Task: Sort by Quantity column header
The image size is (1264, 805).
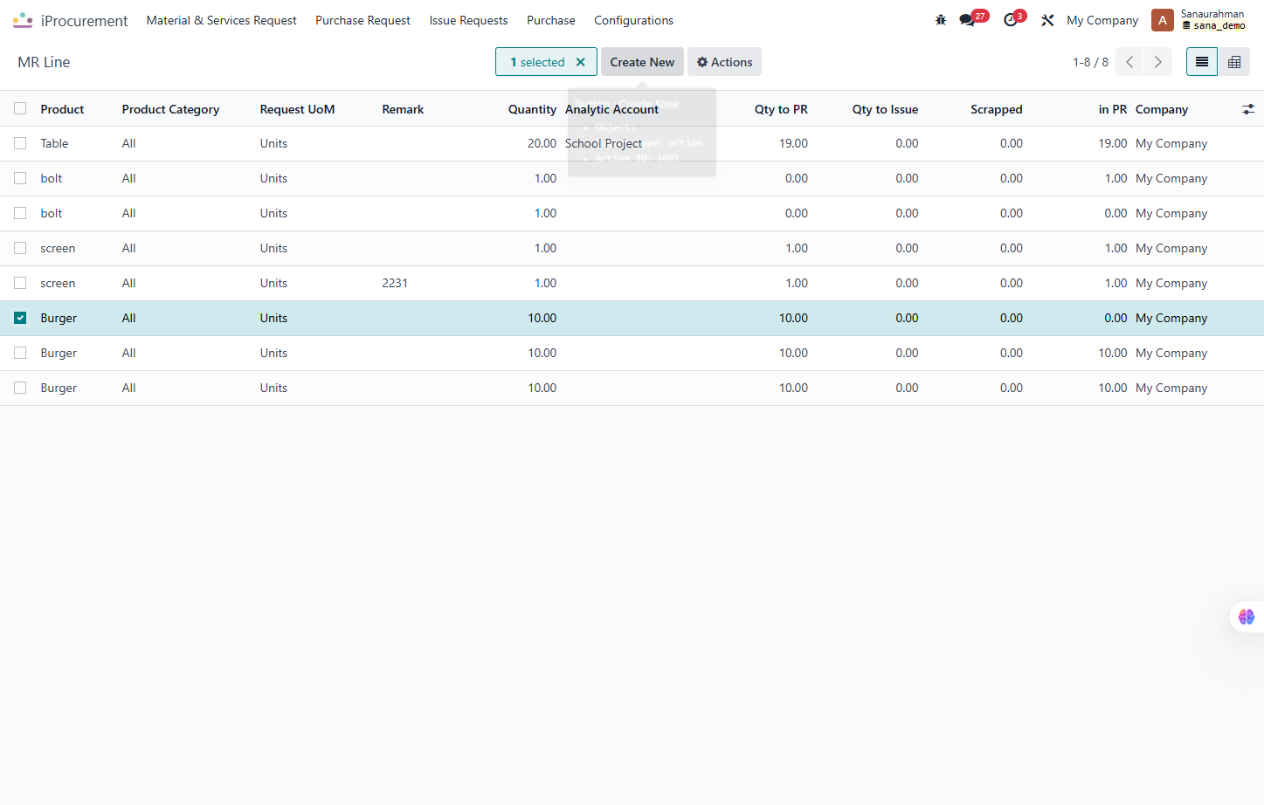Action: click(x=532, y=109)
